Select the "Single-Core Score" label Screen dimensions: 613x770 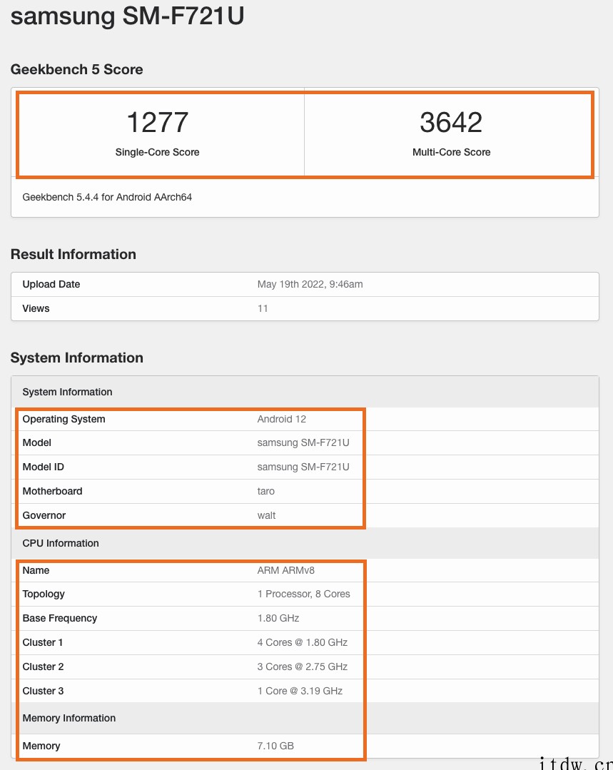click(x=157, y=152)
